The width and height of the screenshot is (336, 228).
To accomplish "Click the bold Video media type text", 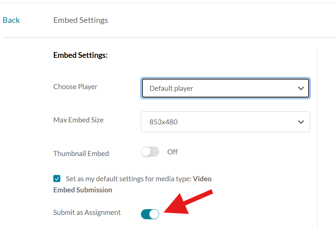I will coord(202,179).
